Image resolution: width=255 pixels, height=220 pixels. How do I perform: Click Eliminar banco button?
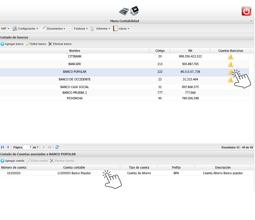tap(60, 44)
